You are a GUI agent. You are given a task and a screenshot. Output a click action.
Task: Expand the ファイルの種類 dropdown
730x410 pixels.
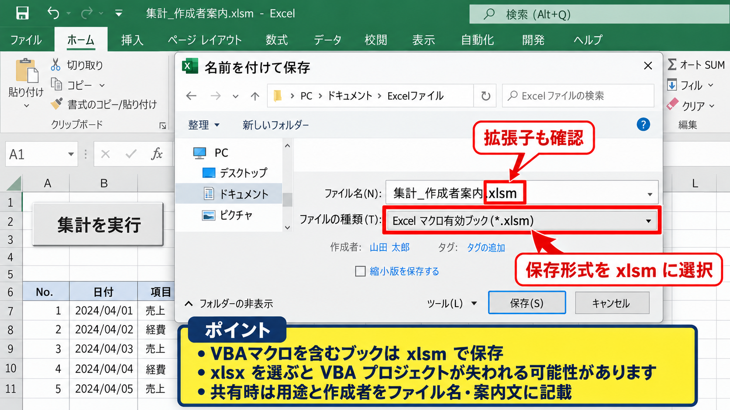(x=648, y=221)
